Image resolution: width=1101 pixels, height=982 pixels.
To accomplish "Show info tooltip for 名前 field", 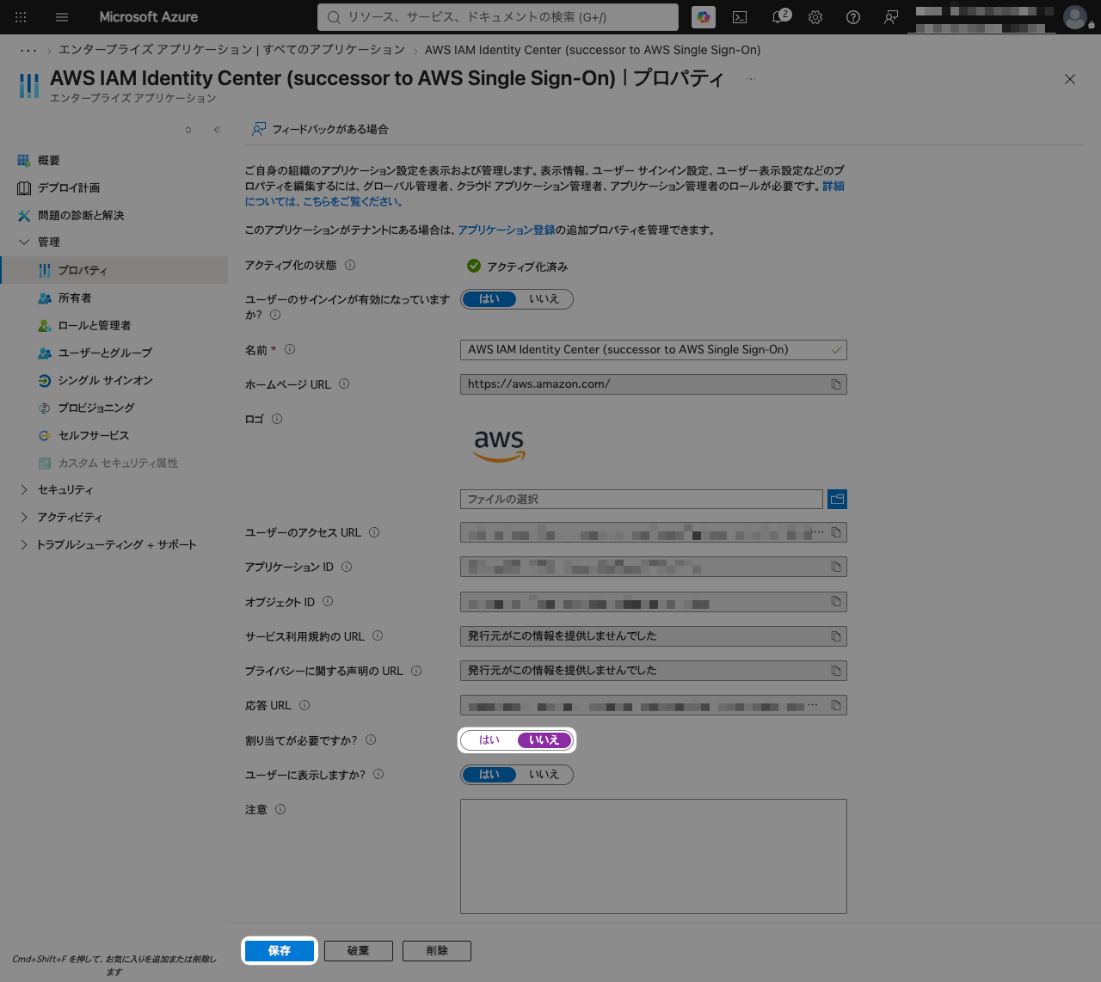I will coord(290,349).
